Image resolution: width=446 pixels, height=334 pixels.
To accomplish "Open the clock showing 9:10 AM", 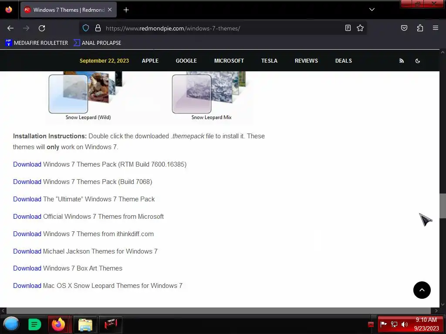I will (x=426, y=324).
